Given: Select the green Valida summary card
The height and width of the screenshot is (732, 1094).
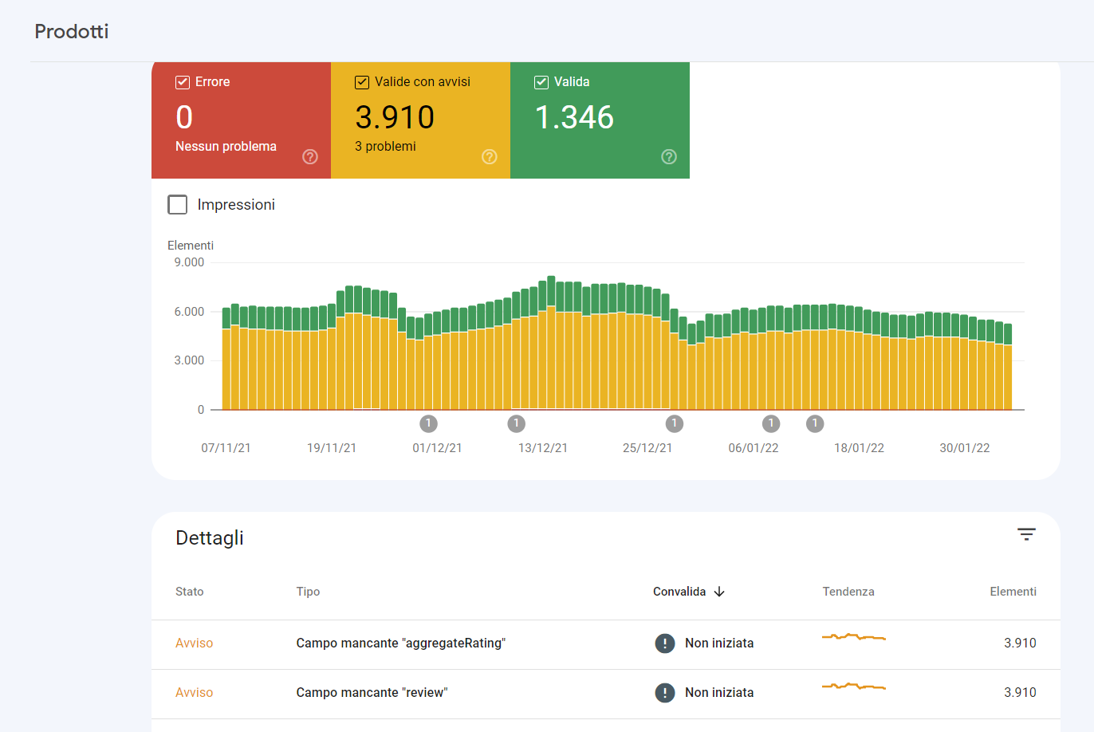Looking at the screenshot, I should (x=600, y=120).
